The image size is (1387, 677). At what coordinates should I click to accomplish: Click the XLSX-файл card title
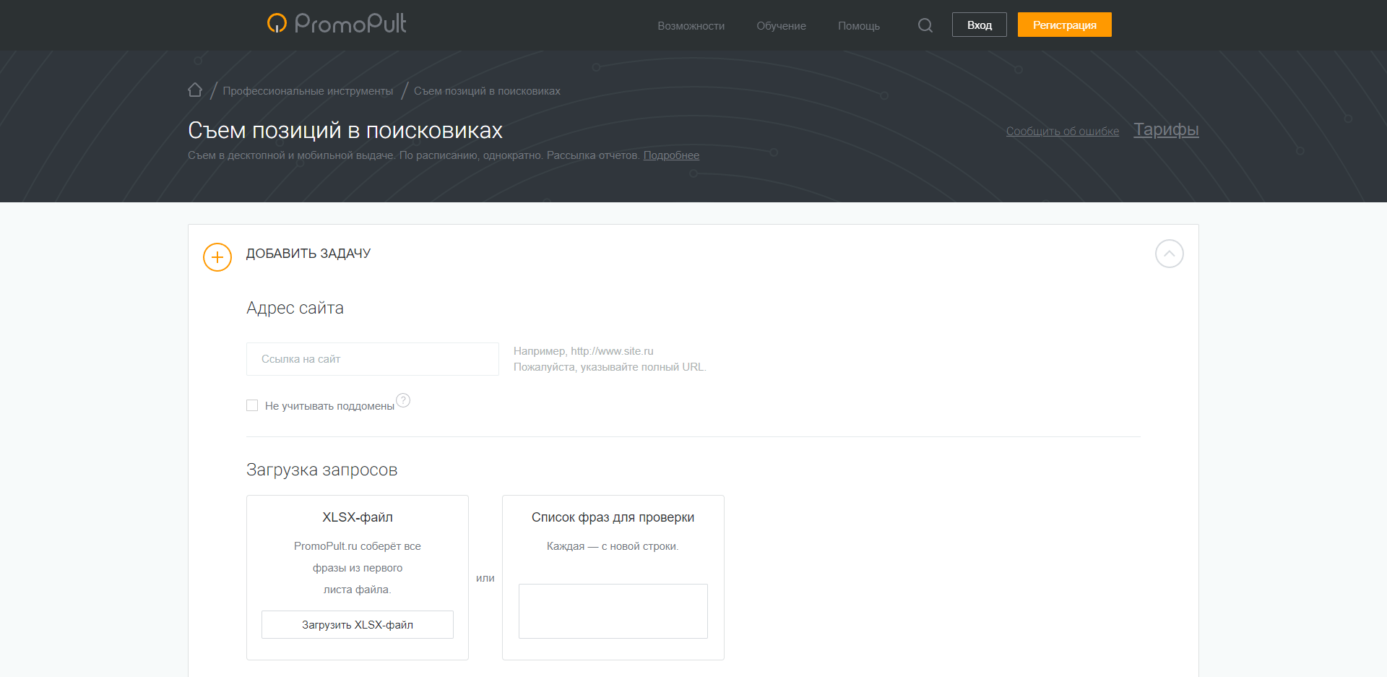(x=358, y=517)
